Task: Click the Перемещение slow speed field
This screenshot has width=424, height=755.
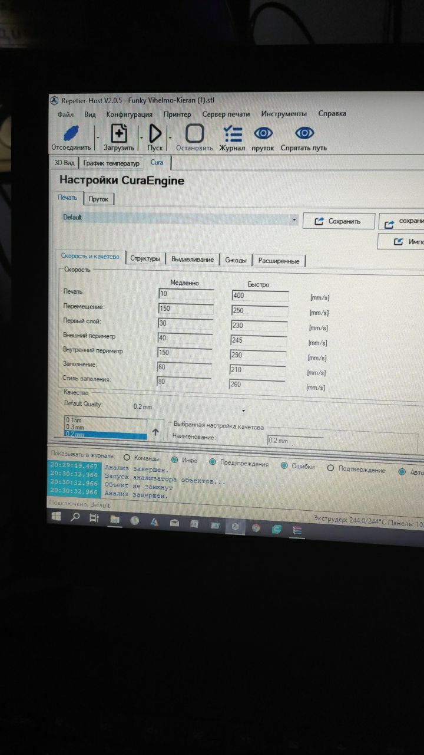Action: tap(185, 308)
